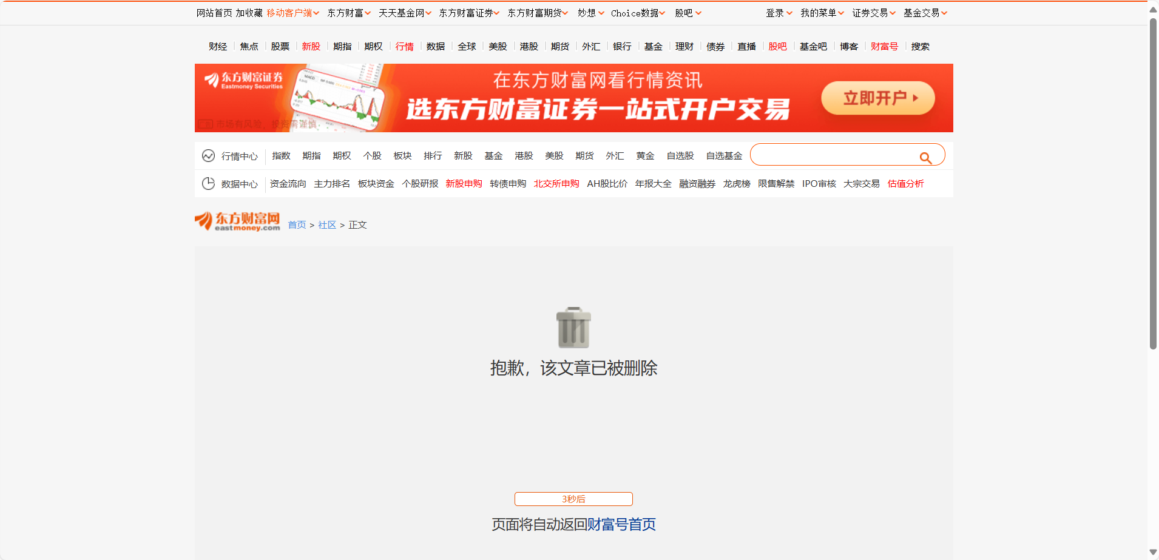This screenshot has height=560, width=1159.
Task: Click the 数据中心 label
Action: tap(239, 184)
